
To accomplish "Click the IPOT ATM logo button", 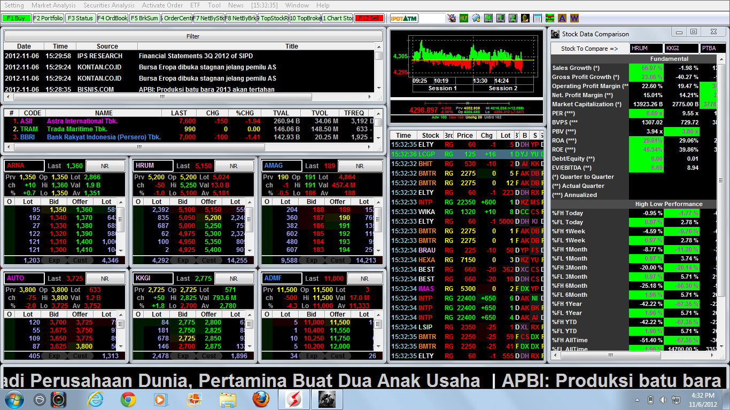I will pos(403,18).
